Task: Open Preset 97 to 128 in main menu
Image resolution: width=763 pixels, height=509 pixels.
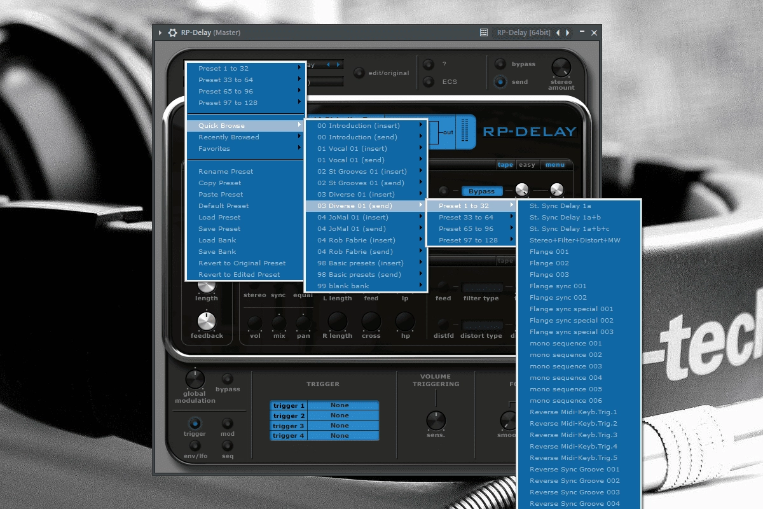Action: click(245, 102)
